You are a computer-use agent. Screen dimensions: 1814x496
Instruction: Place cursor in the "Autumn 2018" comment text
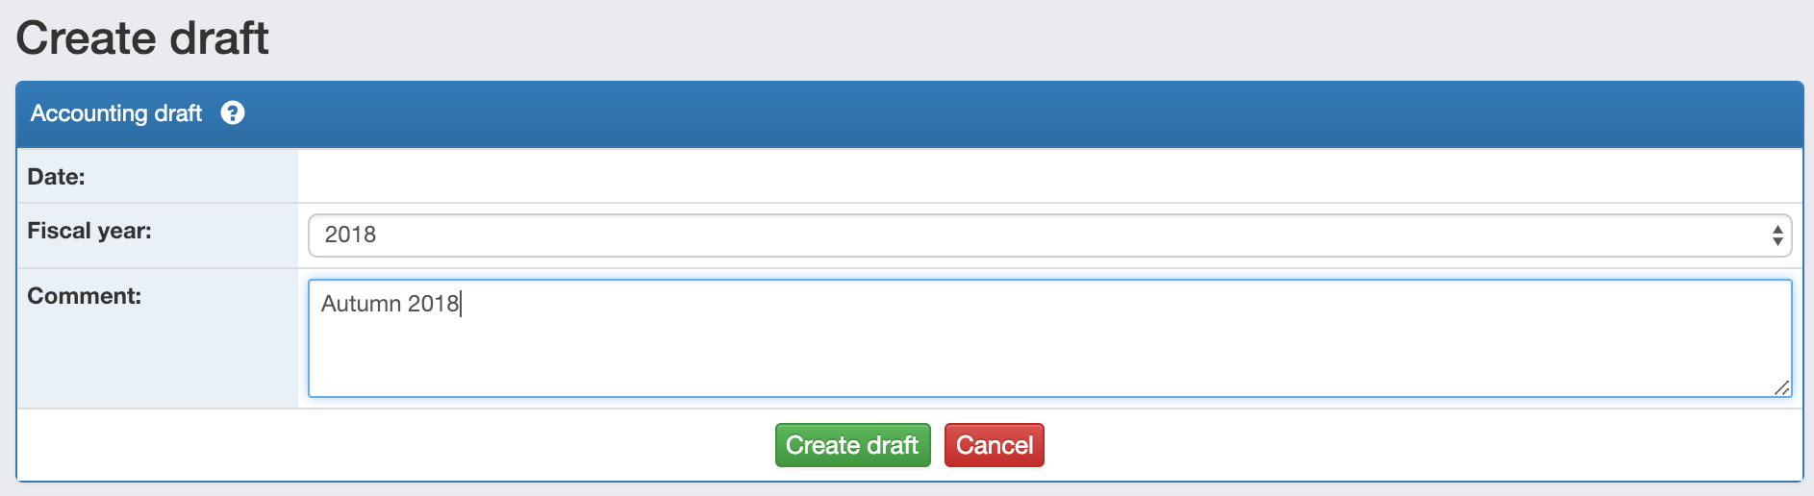pyautogui.click(x=390, y=304)
